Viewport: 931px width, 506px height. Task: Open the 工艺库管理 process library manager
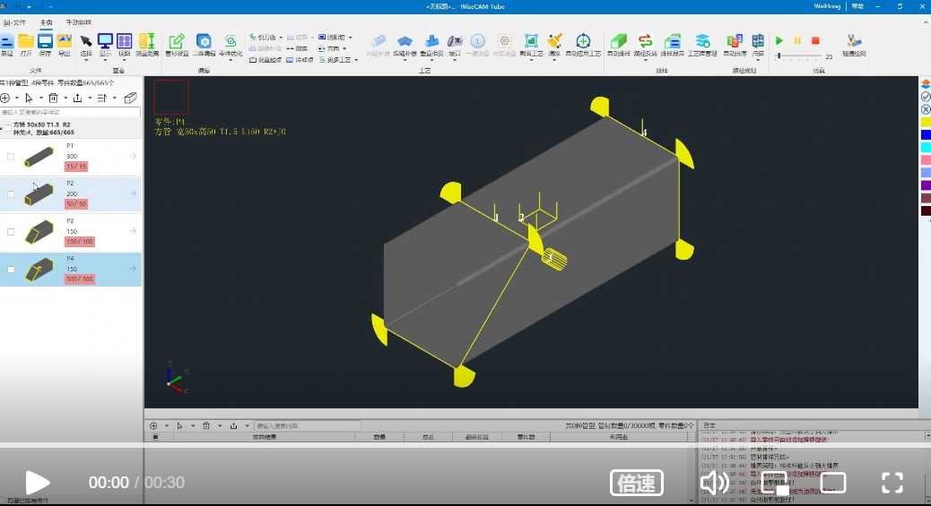[x=702, y=45]
